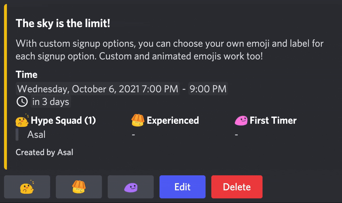This screenshot has width=342, height=203.
Task: Click the orange-hat emoji beside Experienced
Action: [x=138, y=121]
